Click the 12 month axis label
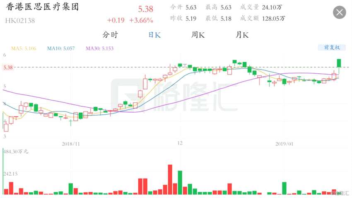Image resolution: width=352 pixels, height=198 pixels. tap(180, 143)
